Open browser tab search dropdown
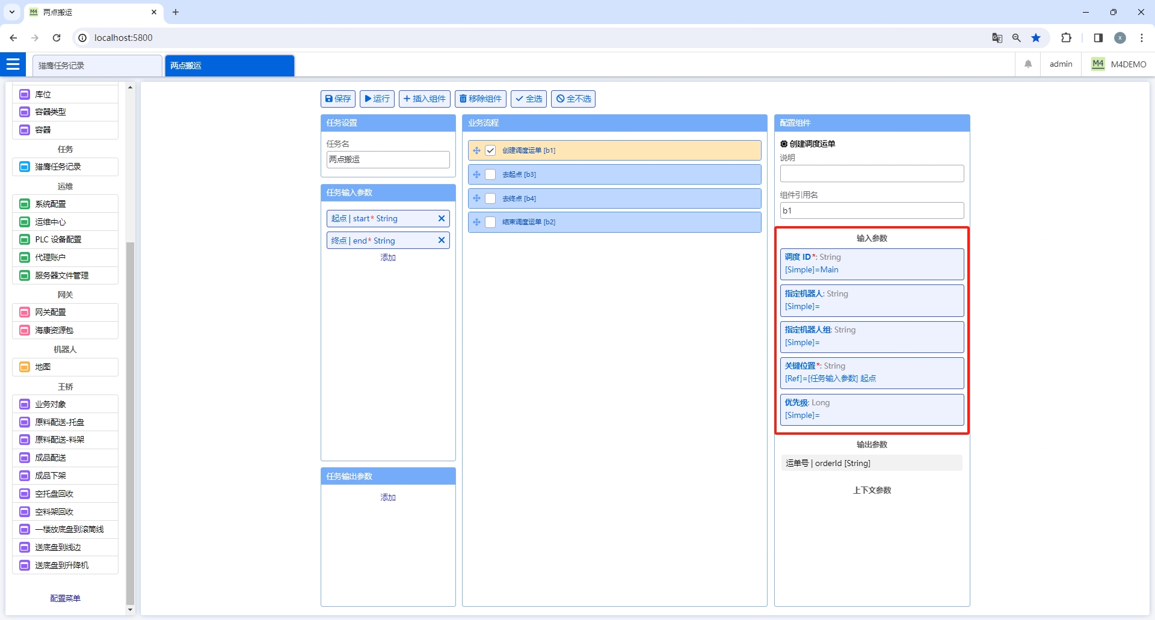The image size is (1155, 620). point(11,12)
